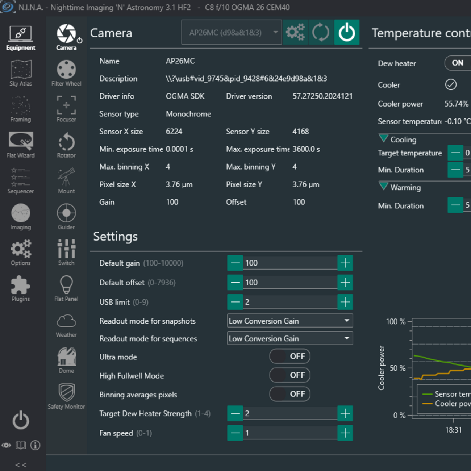Decrease Target Dew Heater Strength
The width and height of the screenshot is (471, 471).
tap(235, 413)
